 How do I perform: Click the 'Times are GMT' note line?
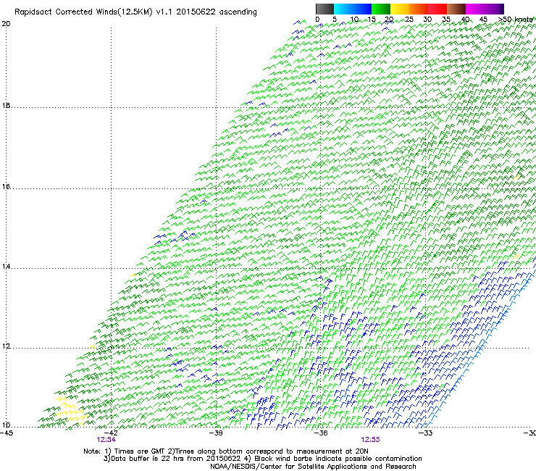(x=226, y=451)
